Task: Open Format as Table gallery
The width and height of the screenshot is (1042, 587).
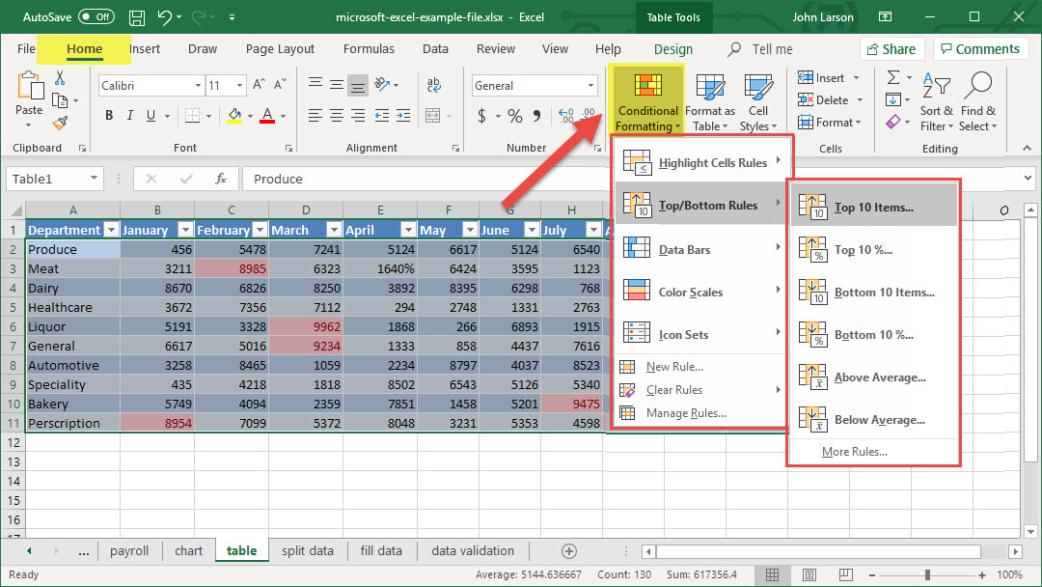Action: 710,103
